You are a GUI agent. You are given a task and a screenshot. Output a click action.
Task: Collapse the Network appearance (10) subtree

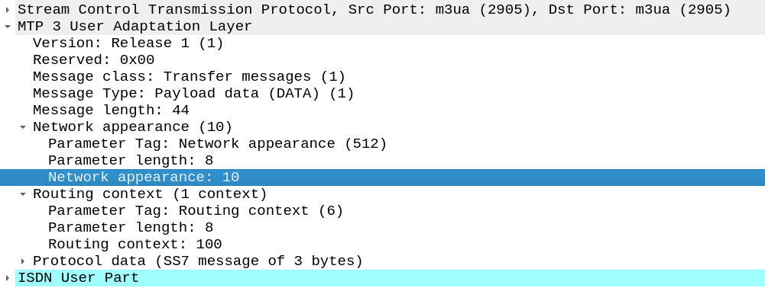click(x=22, y=127)
